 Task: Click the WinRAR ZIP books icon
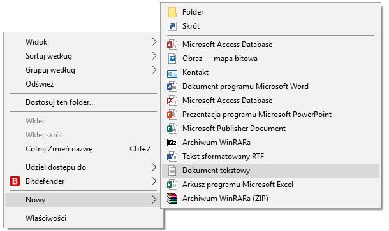pyautogui.click(x=172, y=199)
